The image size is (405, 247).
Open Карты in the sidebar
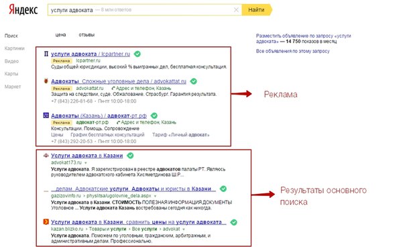[x=11, y=74]
